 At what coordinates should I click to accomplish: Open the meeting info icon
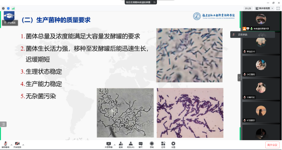coord(3,9)
